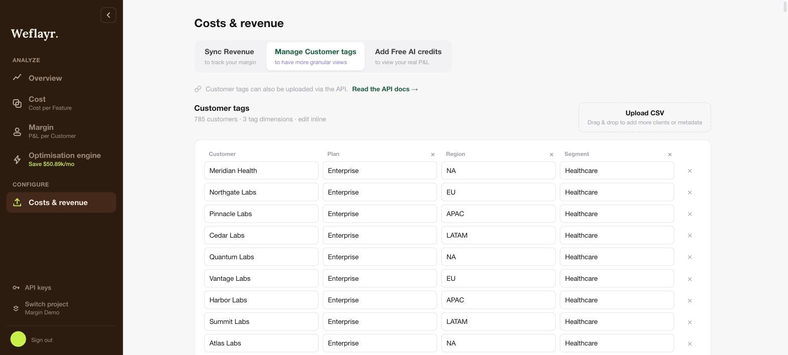This screenshot has width=788, height=355.
Task: Edit Quantum Labs customer name field
Action: 261,257
